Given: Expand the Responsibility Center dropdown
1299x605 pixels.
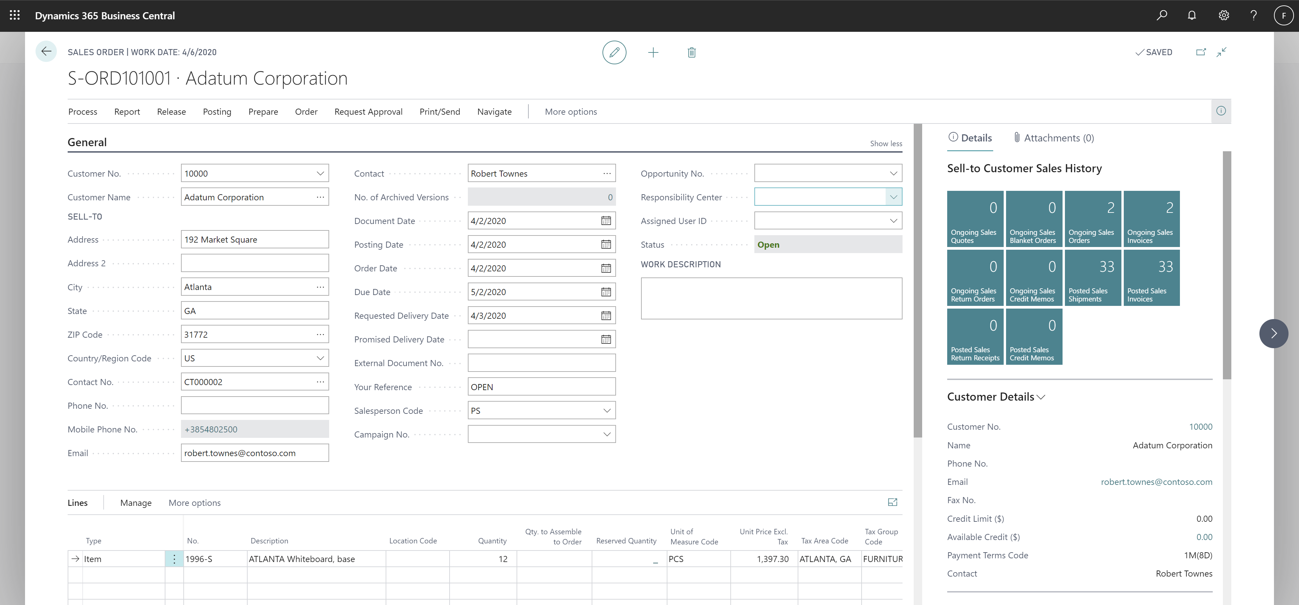Looking at the screenshot, I should point(893,196).
